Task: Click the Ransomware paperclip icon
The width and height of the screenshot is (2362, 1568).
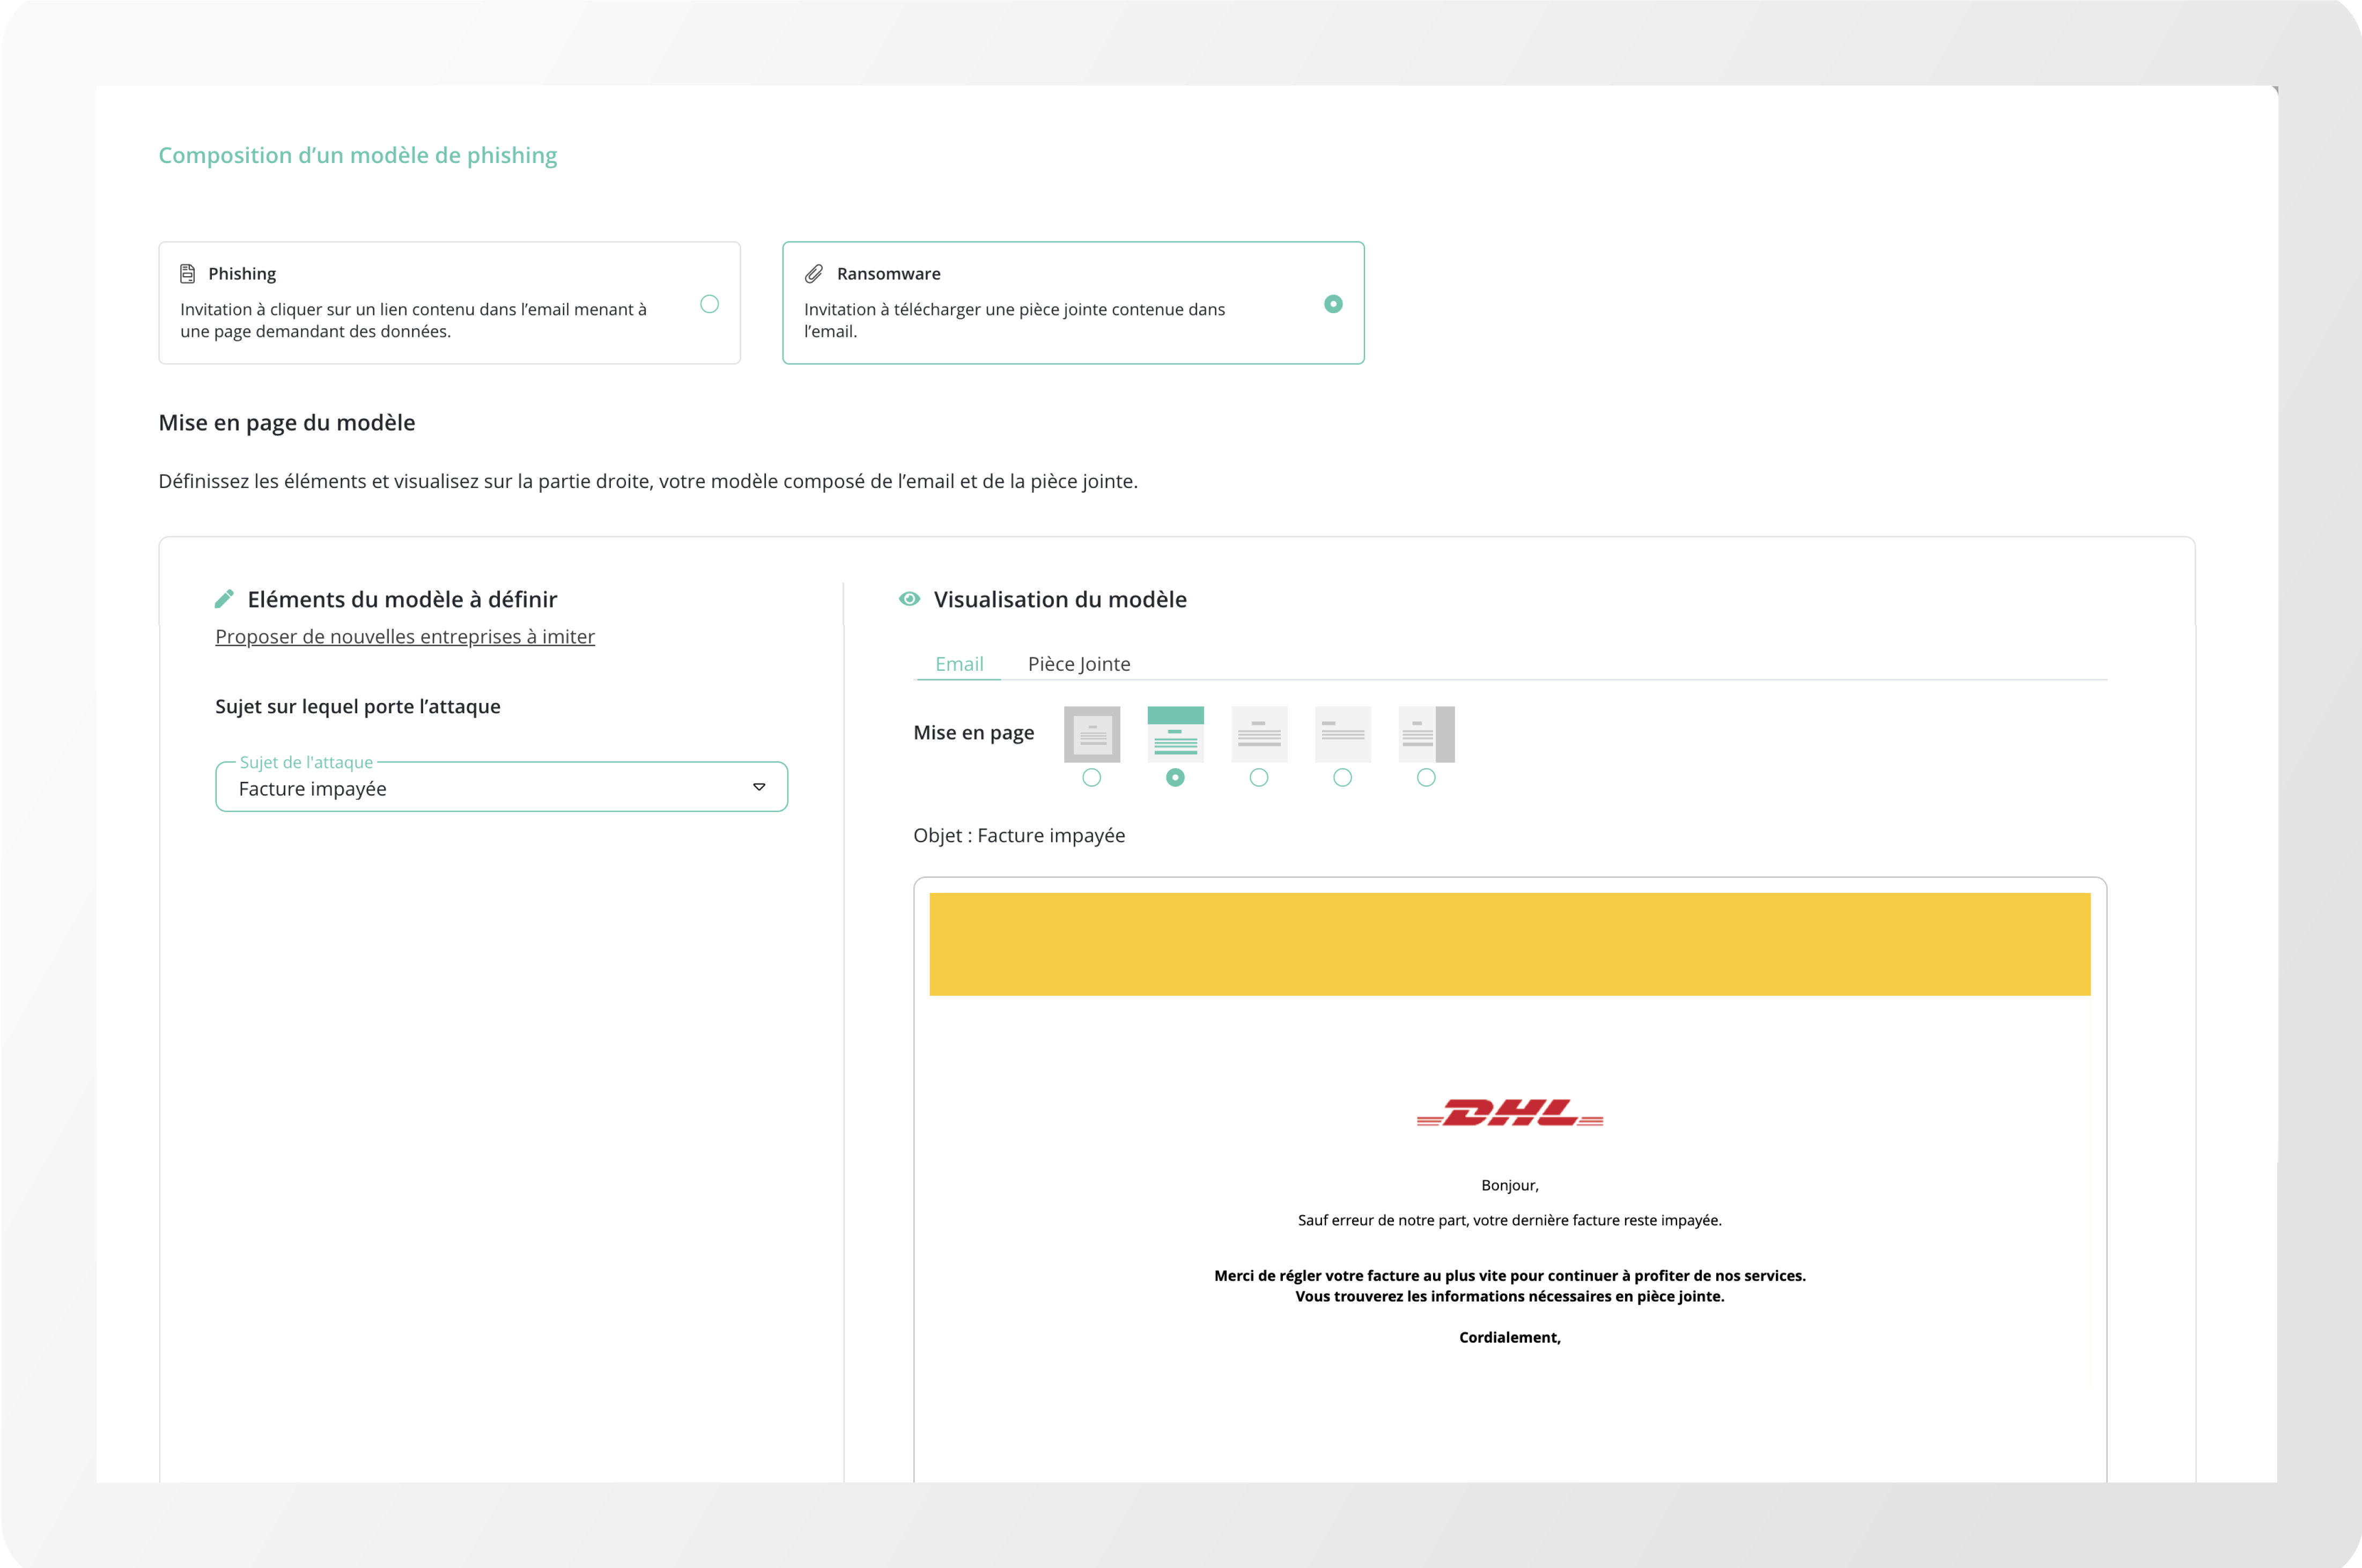Action: (x=814, y=274)
